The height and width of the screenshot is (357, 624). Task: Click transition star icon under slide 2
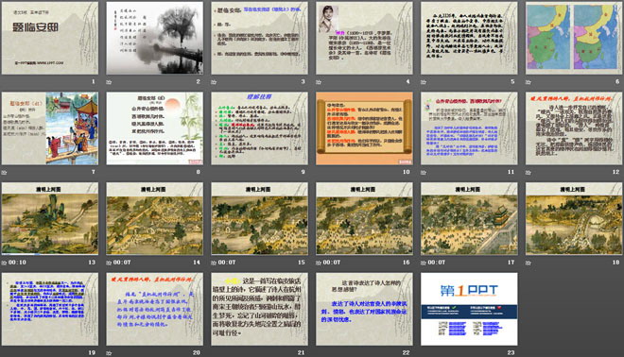[109, 82]
